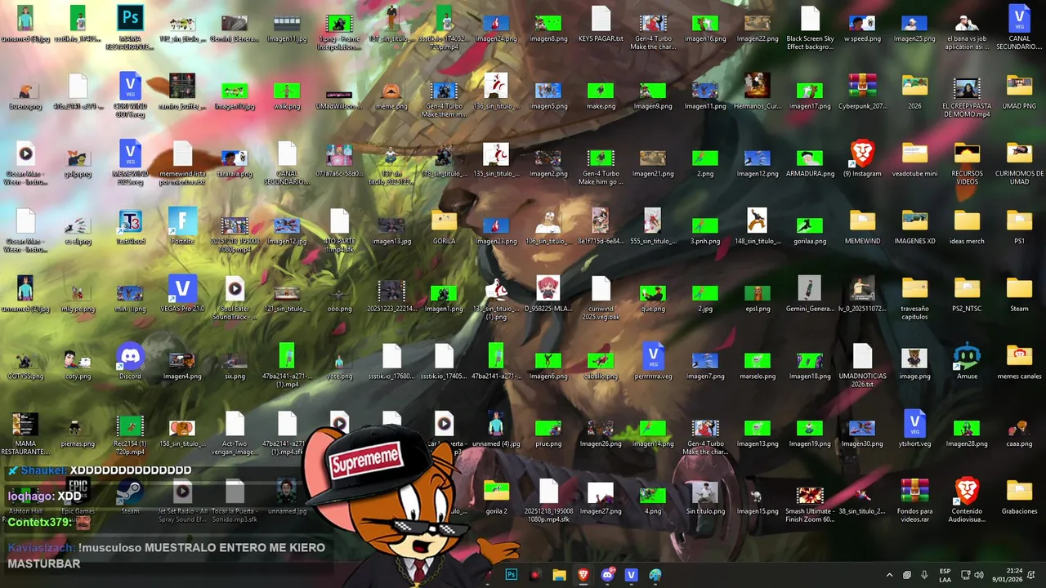Select the Soul Eater SoundTrack media file

[235, 298]
